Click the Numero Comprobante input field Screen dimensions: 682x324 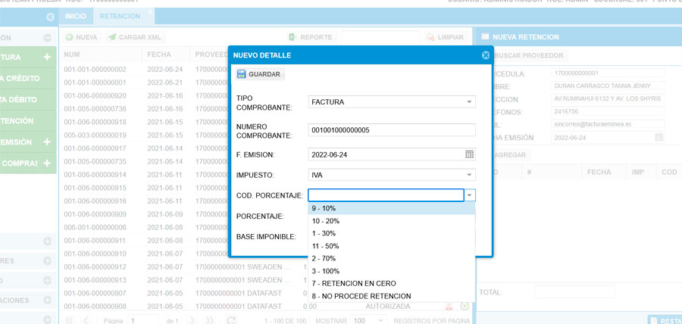click(391, 130)
